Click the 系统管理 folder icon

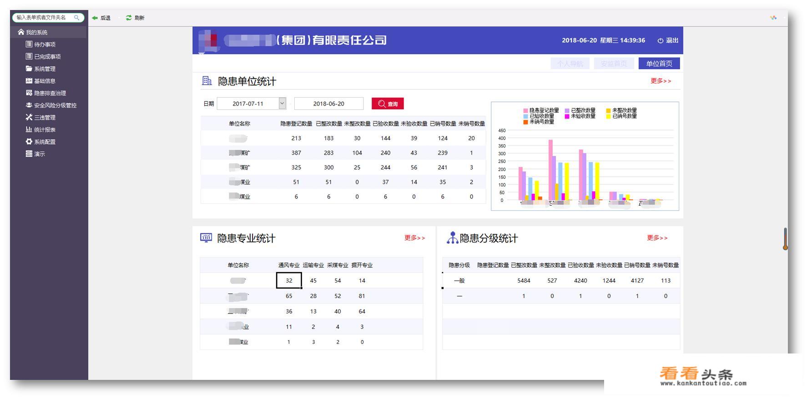29,69
